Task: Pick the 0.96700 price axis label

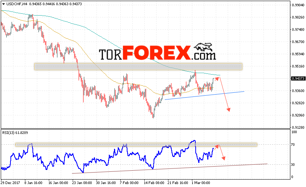Action: [298, 42]
